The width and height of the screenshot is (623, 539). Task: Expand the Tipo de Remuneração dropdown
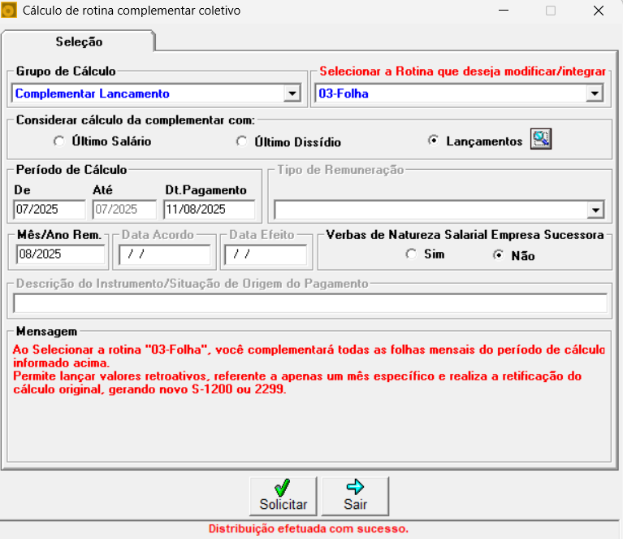595,210
